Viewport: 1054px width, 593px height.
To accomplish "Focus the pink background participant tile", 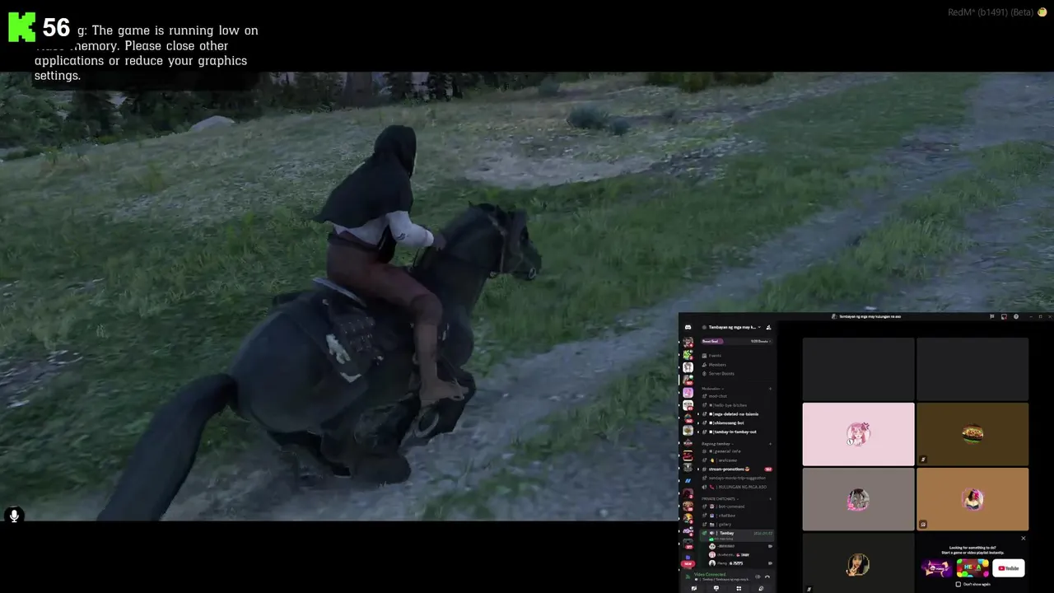I will [858, 434].
